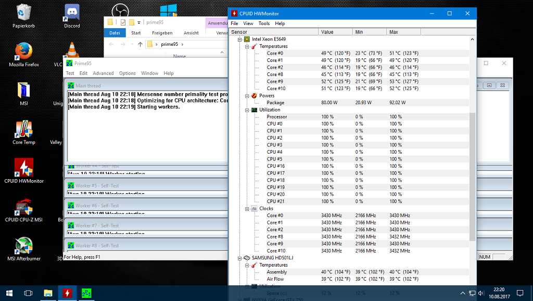Image resolution: width=533 pixels, height=301 pixels.
Task: Click the Min column header
Action: (370, 32)
